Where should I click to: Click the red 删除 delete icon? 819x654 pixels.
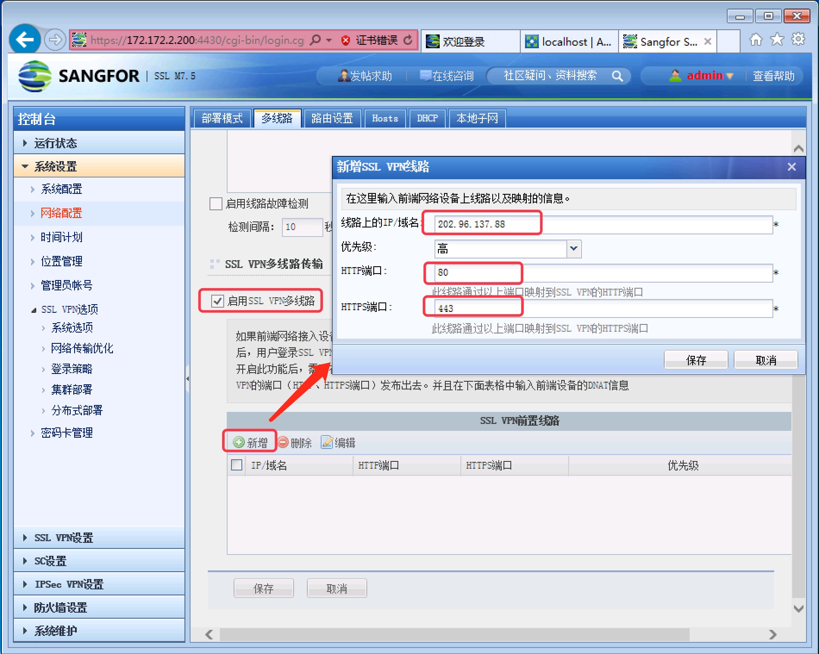coord(283,442)
